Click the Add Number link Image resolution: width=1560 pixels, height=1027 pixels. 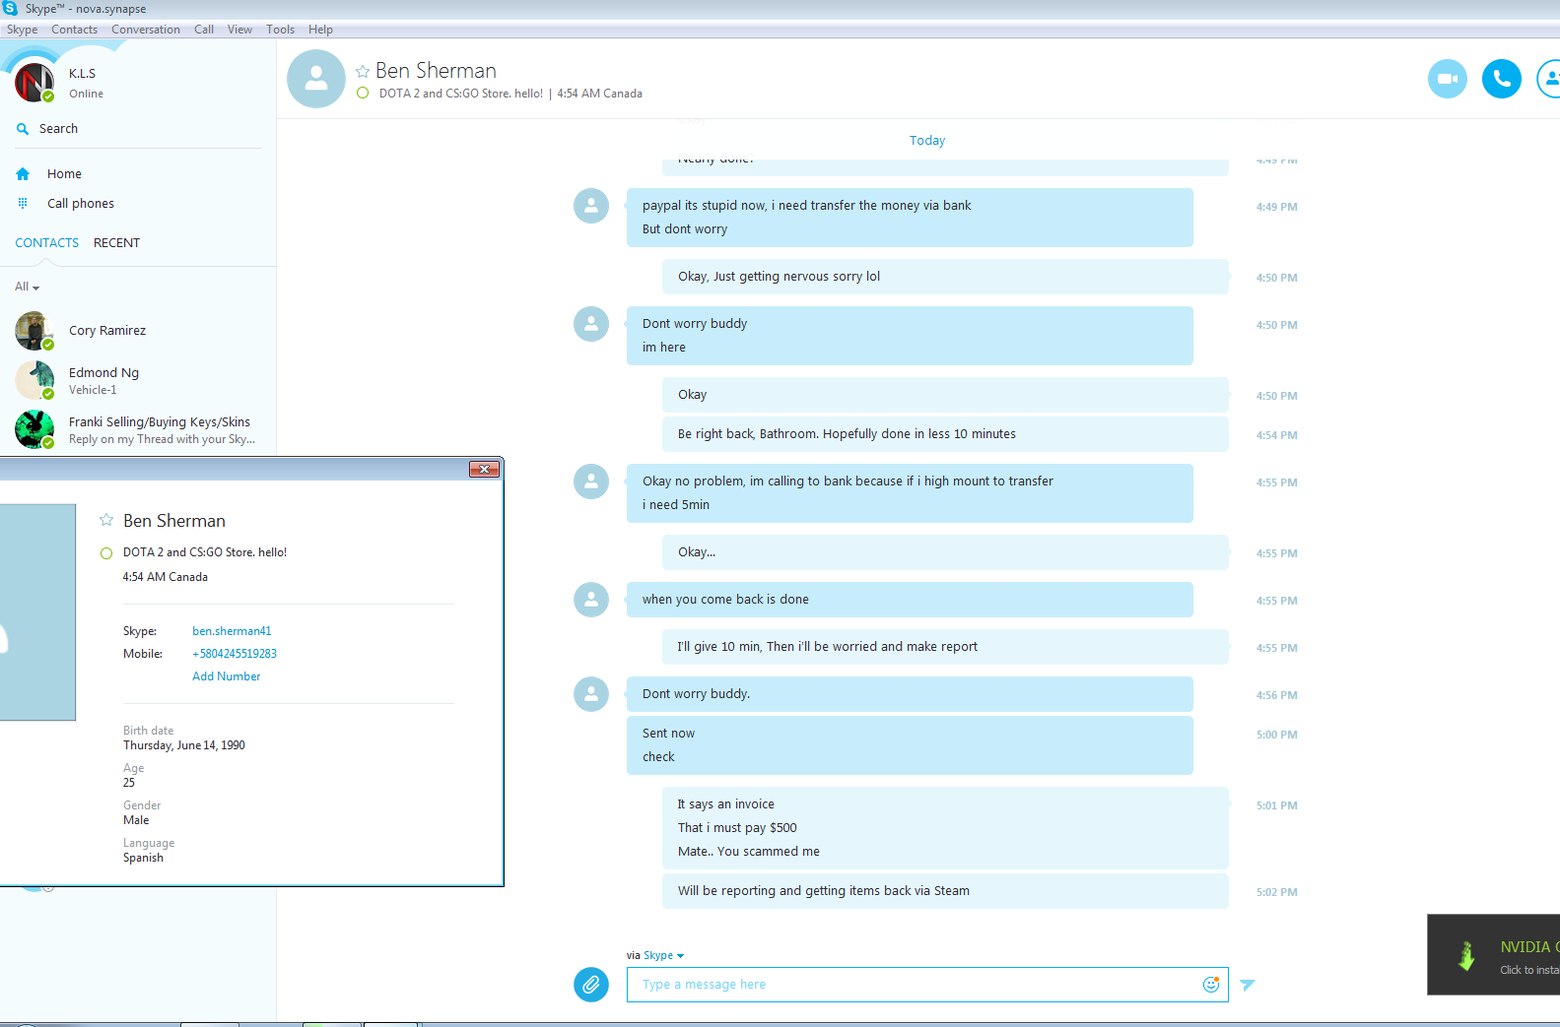[227, 676]
